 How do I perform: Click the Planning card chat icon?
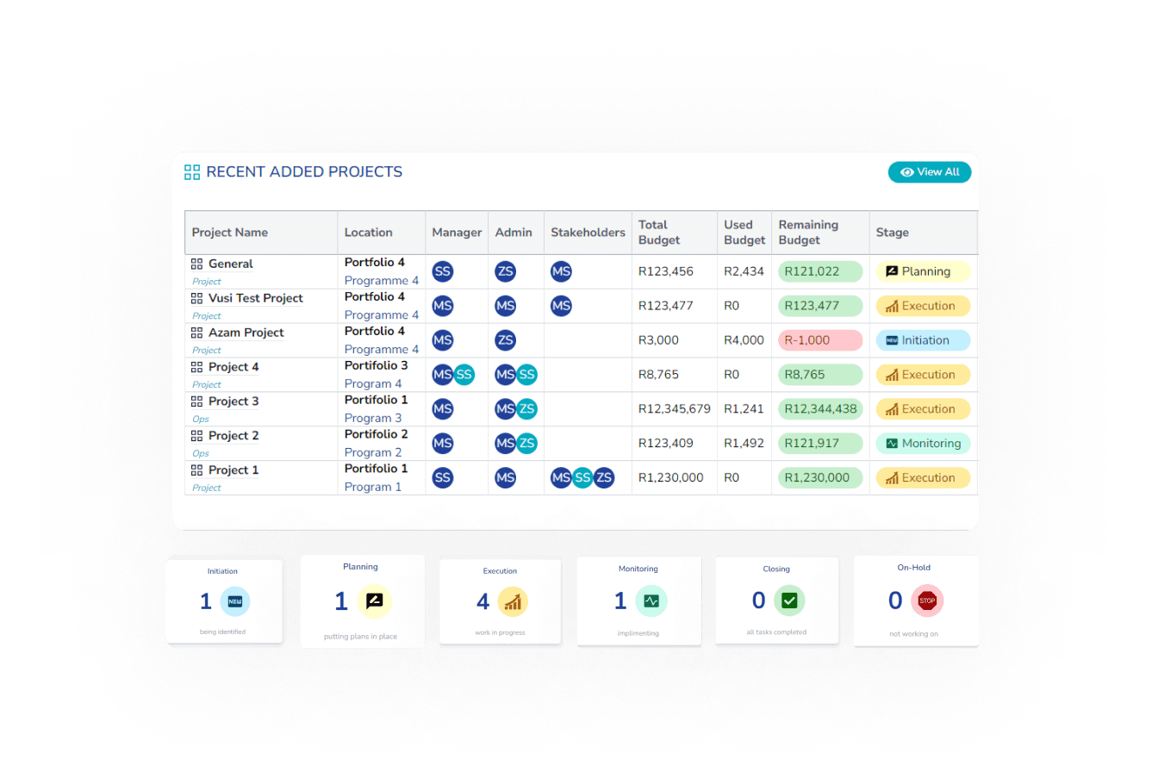point(375,601)
